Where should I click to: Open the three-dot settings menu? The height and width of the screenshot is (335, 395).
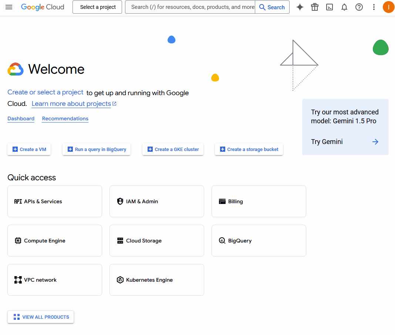coord(374,7)
